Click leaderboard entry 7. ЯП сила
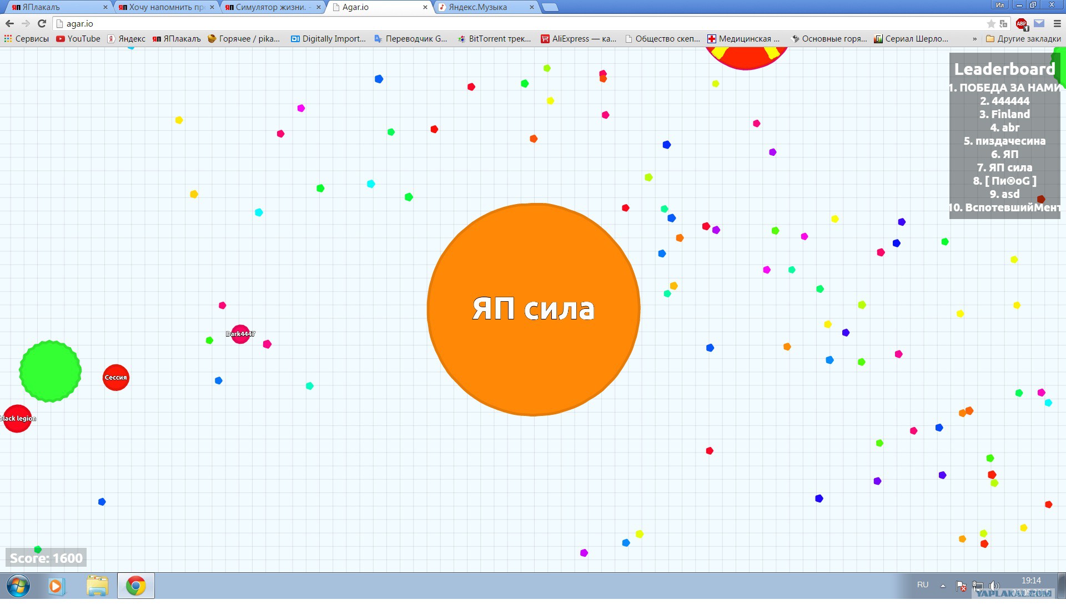The height and width of the screenshot is (610, 1066). coord(1004,167)
